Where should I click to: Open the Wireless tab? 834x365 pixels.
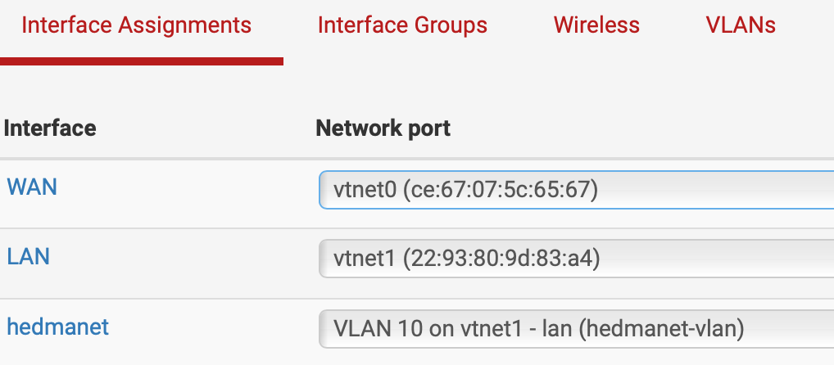596,25
